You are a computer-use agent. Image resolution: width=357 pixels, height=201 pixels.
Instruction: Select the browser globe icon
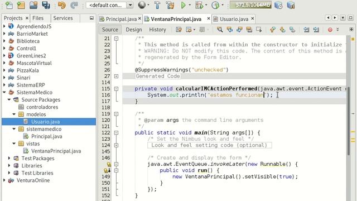tap(142, 5)
